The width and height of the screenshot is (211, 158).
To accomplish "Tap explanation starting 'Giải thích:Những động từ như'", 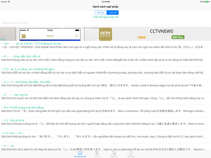I will [x=103, y=137].
